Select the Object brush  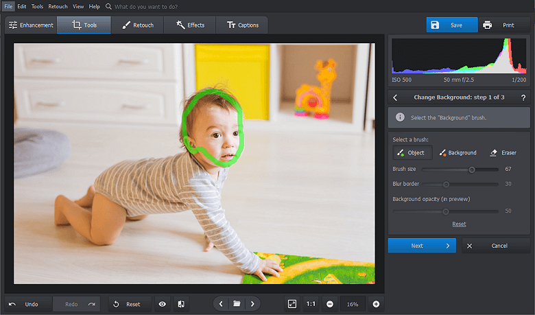pyautogui.click(x=412, y=152)
